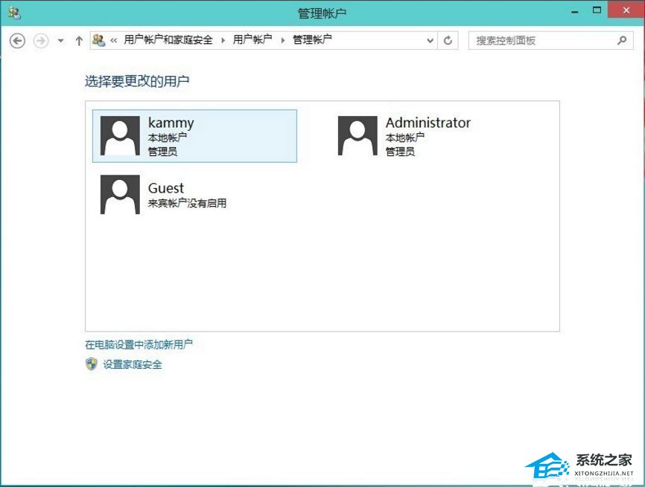Refresh the control panel page
The height and width of the screenshot is (487, 645).
coord(448,40)
